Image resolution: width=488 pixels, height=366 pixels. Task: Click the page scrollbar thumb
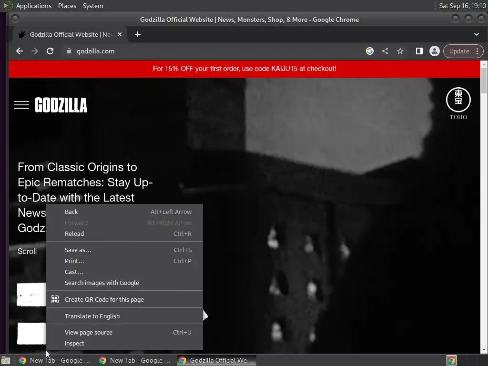484,80
